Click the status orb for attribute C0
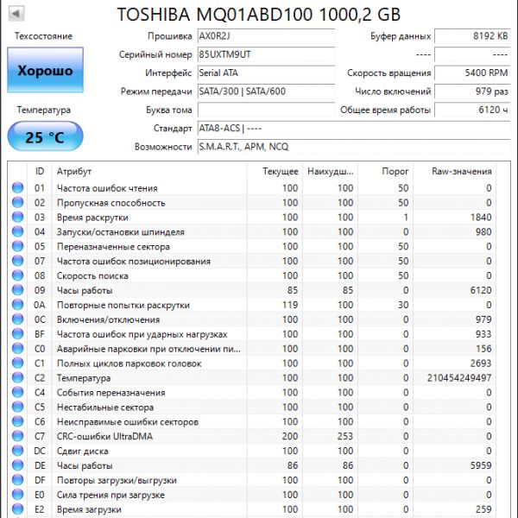The image size is (518, 518). point(18,348)
